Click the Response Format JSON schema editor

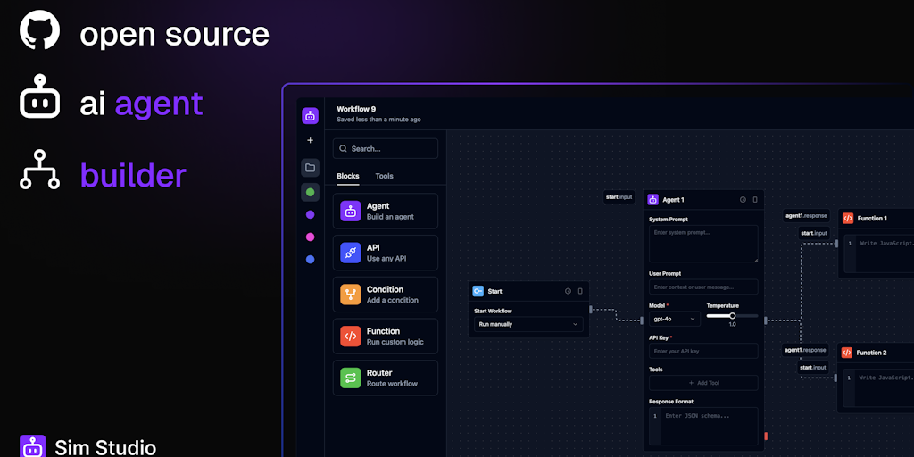coord(703,426)
